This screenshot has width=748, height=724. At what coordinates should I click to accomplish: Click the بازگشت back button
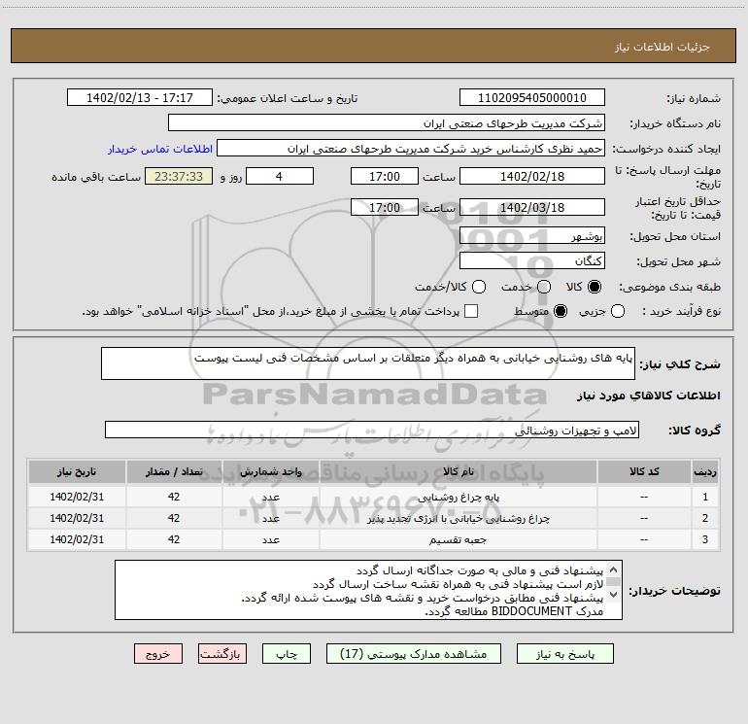222,654
